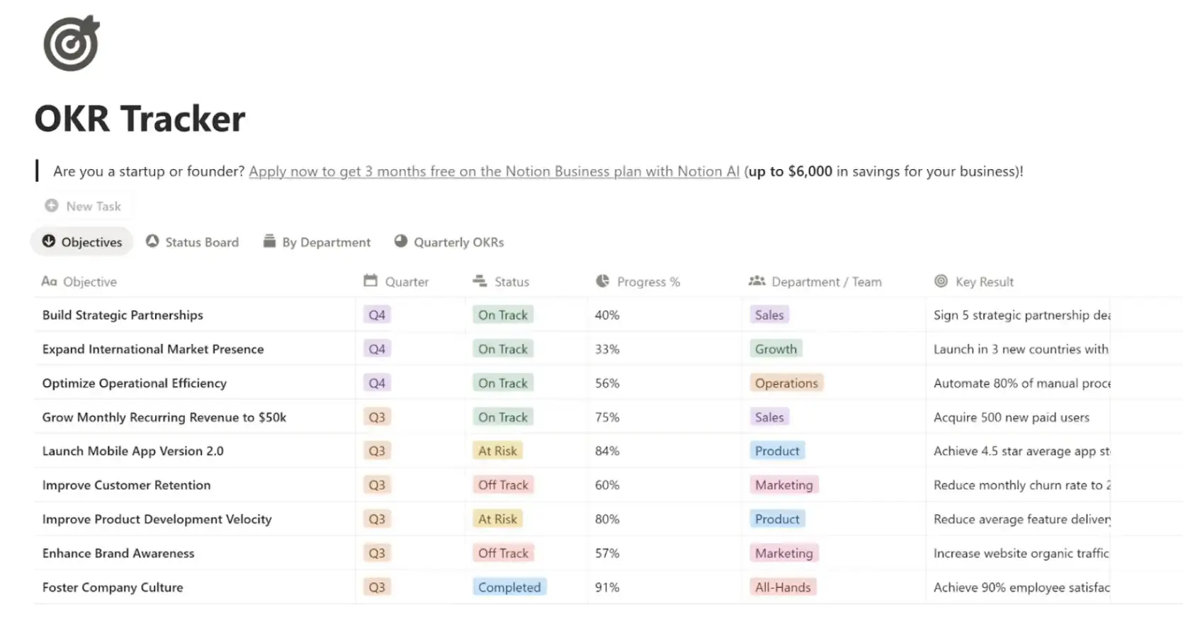The height and width of the screenshot is (619, 1183).
Task: Click the 91% progress value cell
Action: [x=607, y=586]
